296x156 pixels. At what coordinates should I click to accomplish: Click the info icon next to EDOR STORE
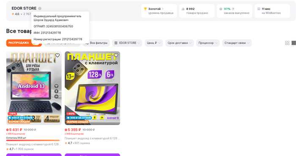click(40, 8)
